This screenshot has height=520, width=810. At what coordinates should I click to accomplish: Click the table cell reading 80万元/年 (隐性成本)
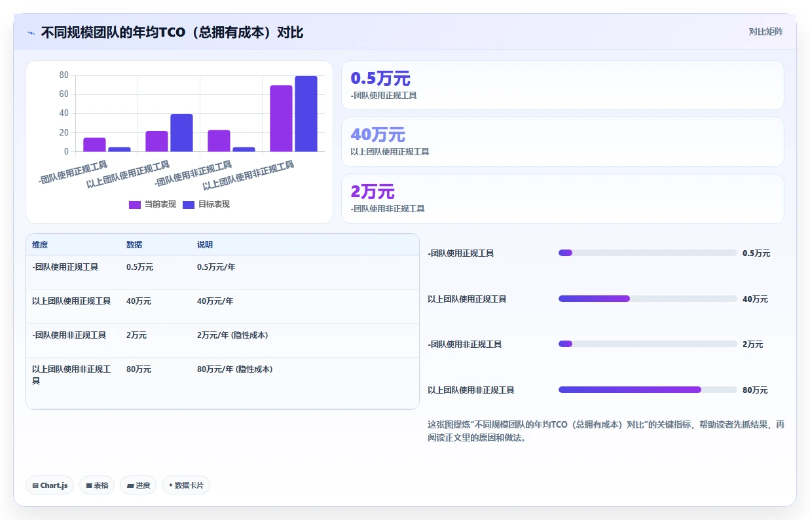234,369
